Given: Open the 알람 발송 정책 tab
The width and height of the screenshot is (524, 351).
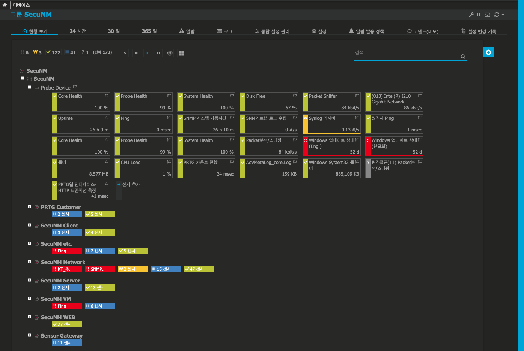Looking at the screenshot, I should (366, 31).
